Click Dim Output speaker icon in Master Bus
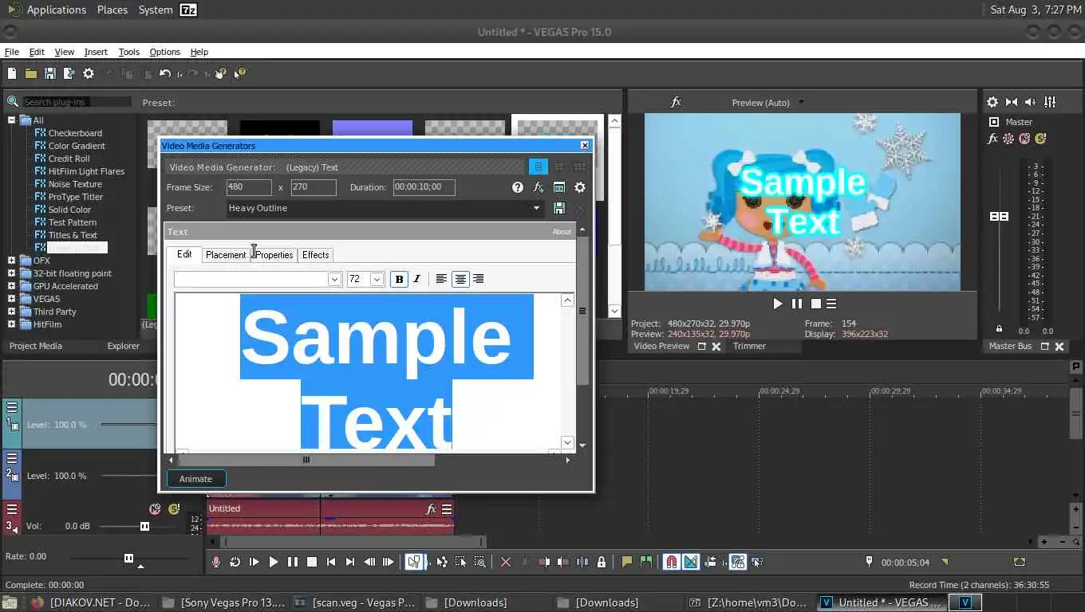 pos(1031,102)
